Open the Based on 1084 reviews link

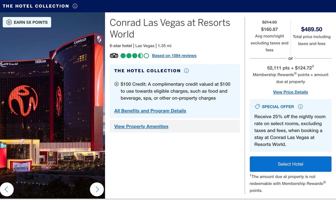(174, 56)
